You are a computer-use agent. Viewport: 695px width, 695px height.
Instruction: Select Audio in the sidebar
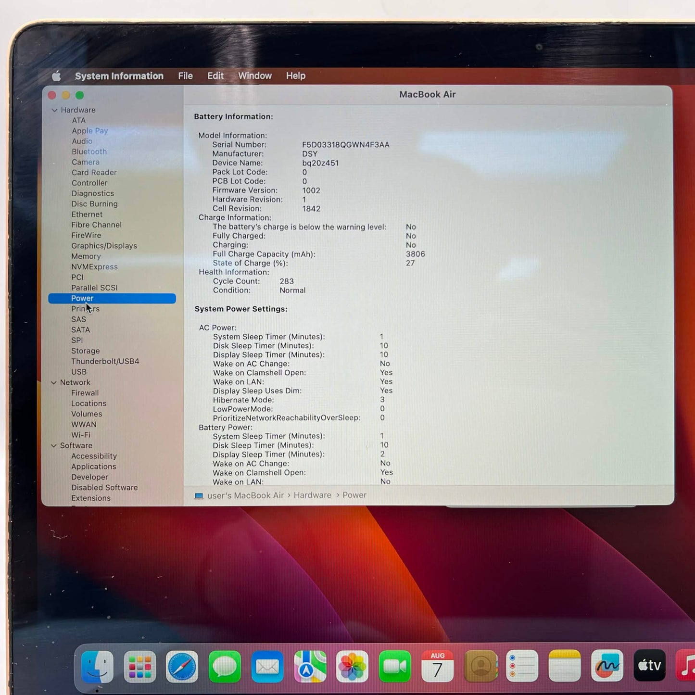(82, 141)
